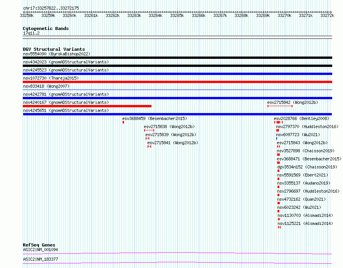This screenshot has width=343, height=268.
Task: Open ASIC2|NM_001094 RefSeq gene label
Action: click(x=40, y=250)
